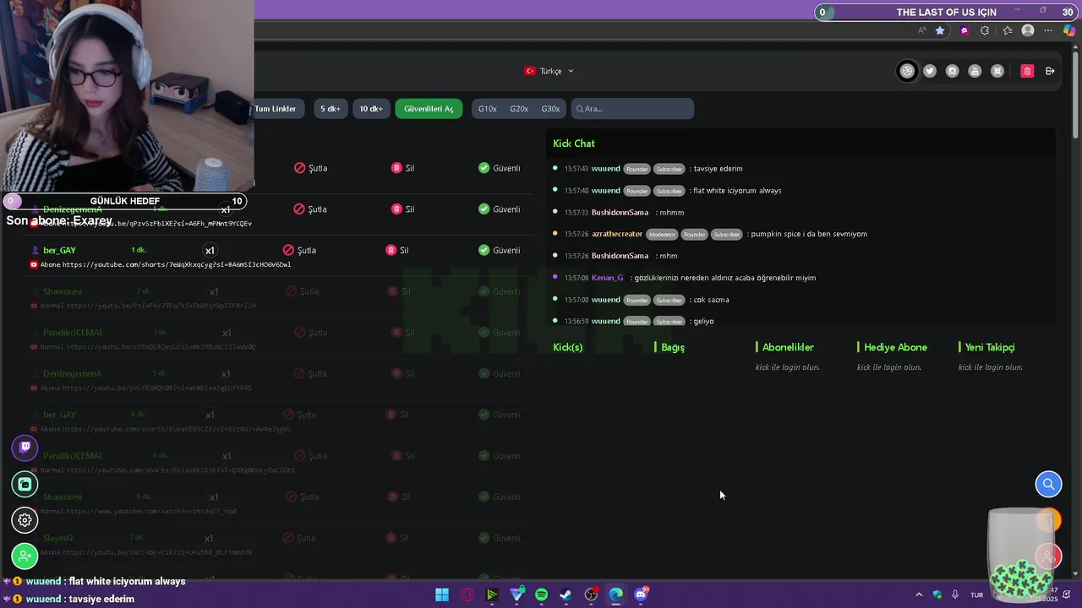The height and width of the screenshot is (608, 1082).
Task: Open the browser favorites list icon
Action: click(1008, 30)
